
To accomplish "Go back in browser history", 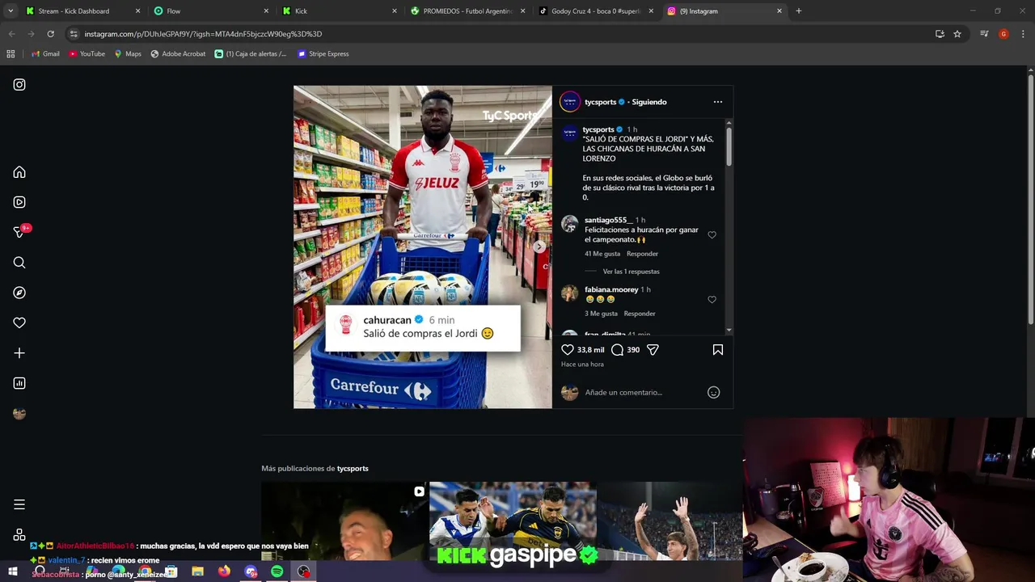I will 11,34.
